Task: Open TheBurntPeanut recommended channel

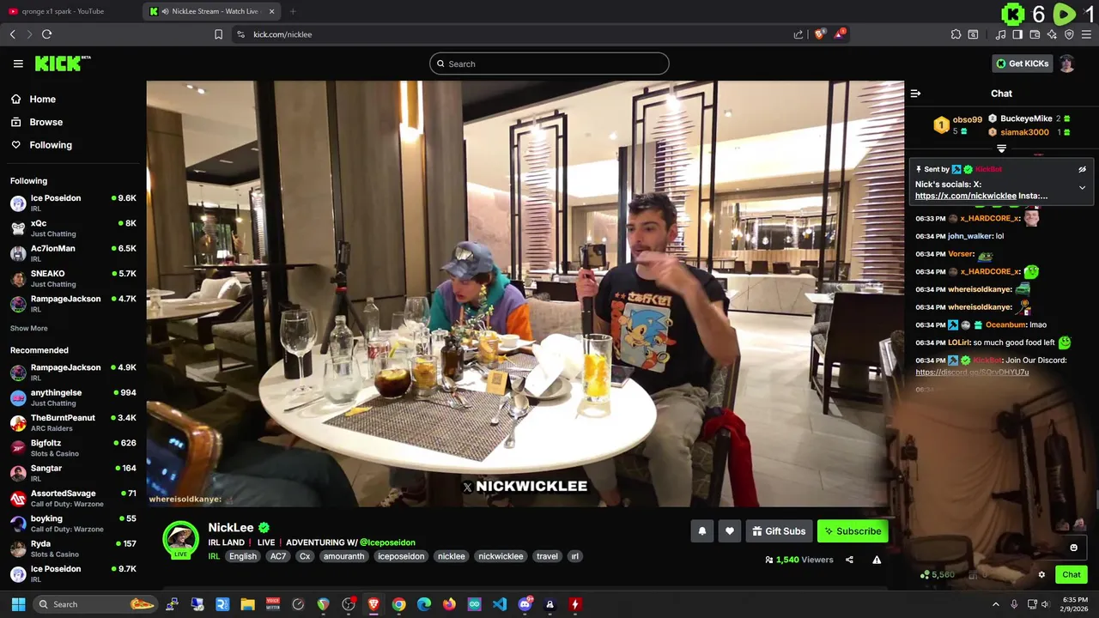Action: pyautogui.click(x=73, y=422)
